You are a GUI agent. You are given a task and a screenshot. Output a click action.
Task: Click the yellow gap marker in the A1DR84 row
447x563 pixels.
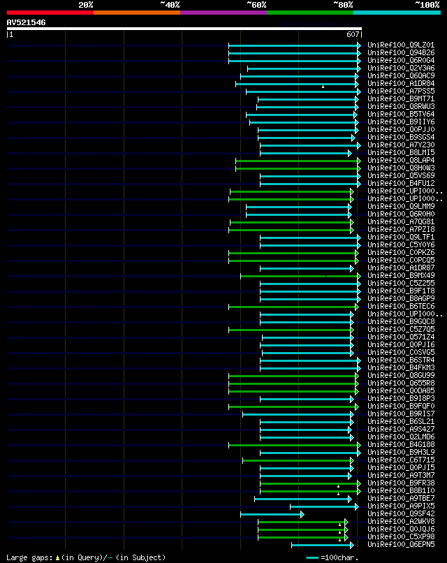(323, 87)
